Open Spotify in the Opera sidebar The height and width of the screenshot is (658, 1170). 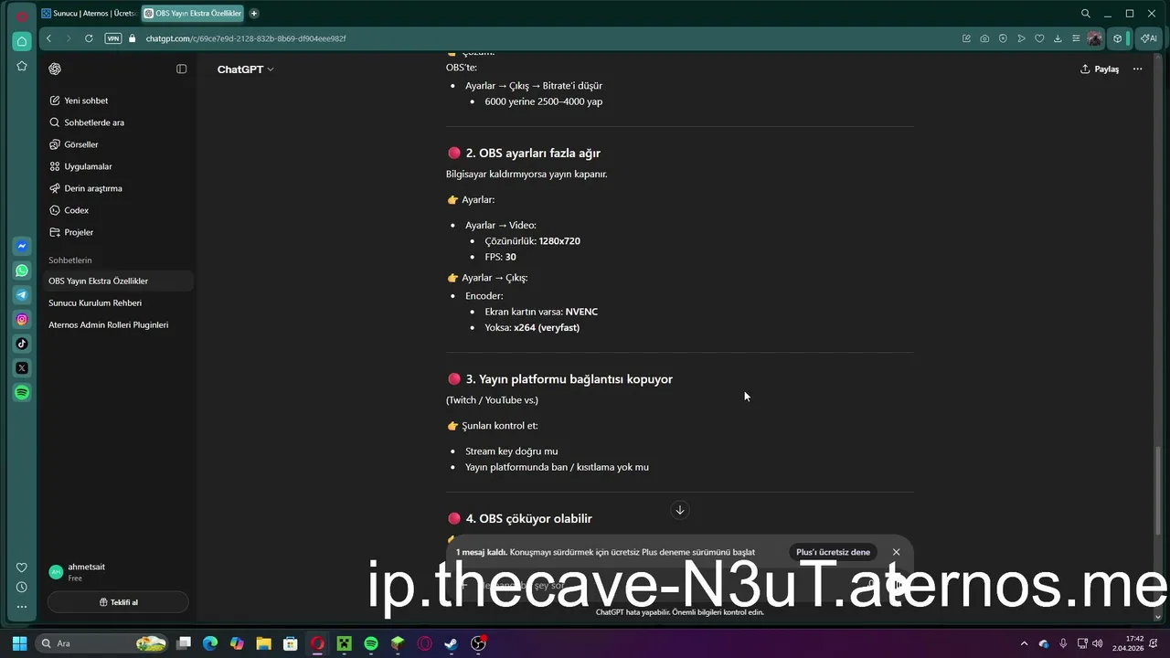(x=22, y=392)
